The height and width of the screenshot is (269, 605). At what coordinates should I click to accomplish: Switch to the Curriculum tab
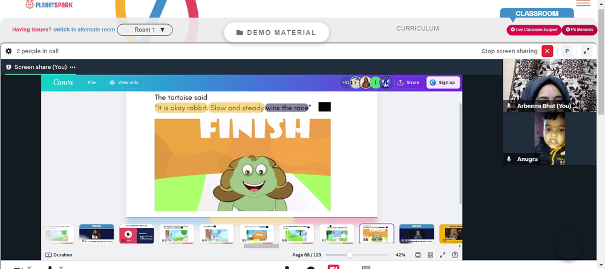coord(417,28)
